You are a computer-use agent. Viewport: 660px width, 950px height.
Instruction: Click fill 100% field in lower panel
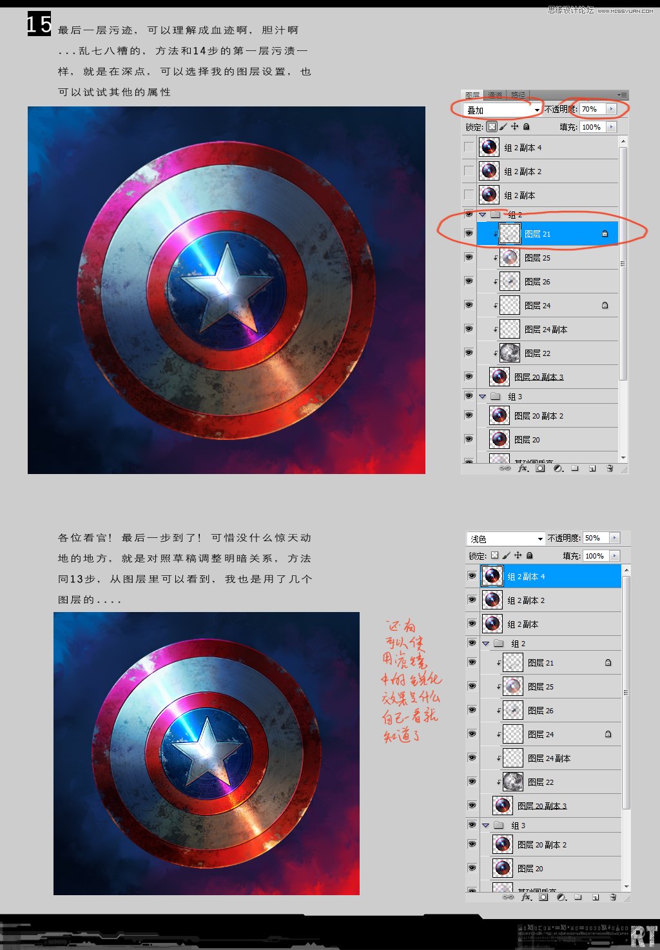point(596,555)
